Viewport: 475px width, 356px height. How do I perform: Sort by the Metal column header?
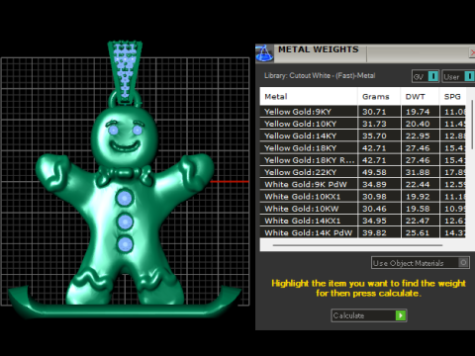(x=309, y=97)
